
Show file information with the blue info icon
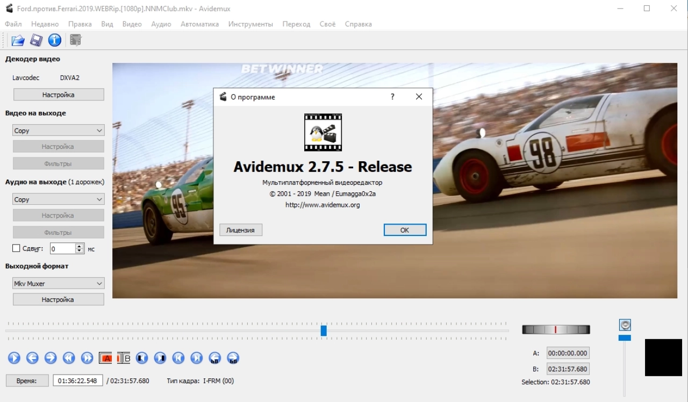pos(54,40)
